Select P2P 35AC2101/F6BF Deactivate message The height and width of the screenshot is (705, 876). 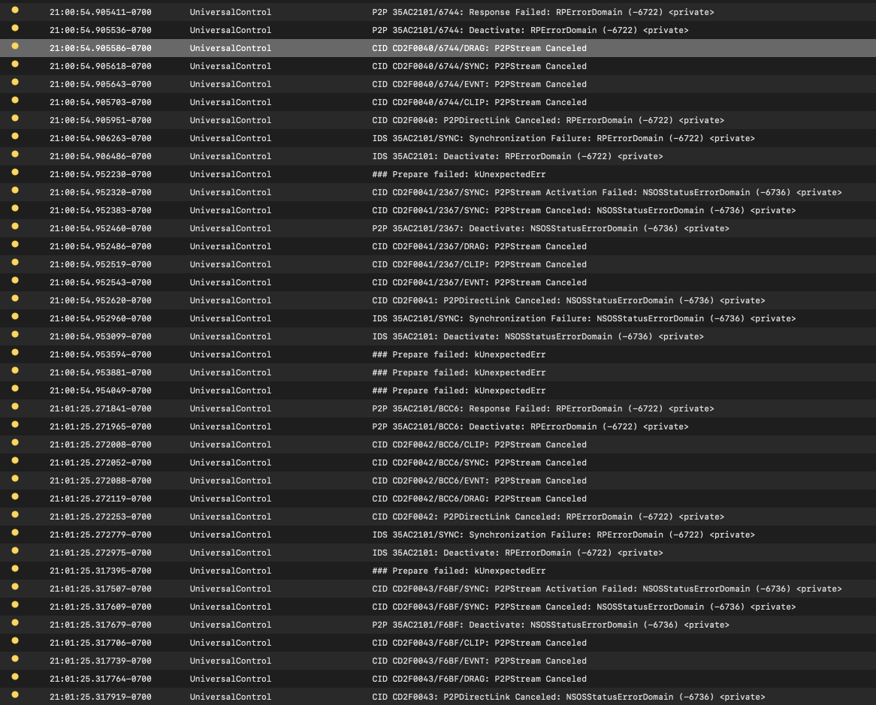pyautogui.click(x=550, y=625)
